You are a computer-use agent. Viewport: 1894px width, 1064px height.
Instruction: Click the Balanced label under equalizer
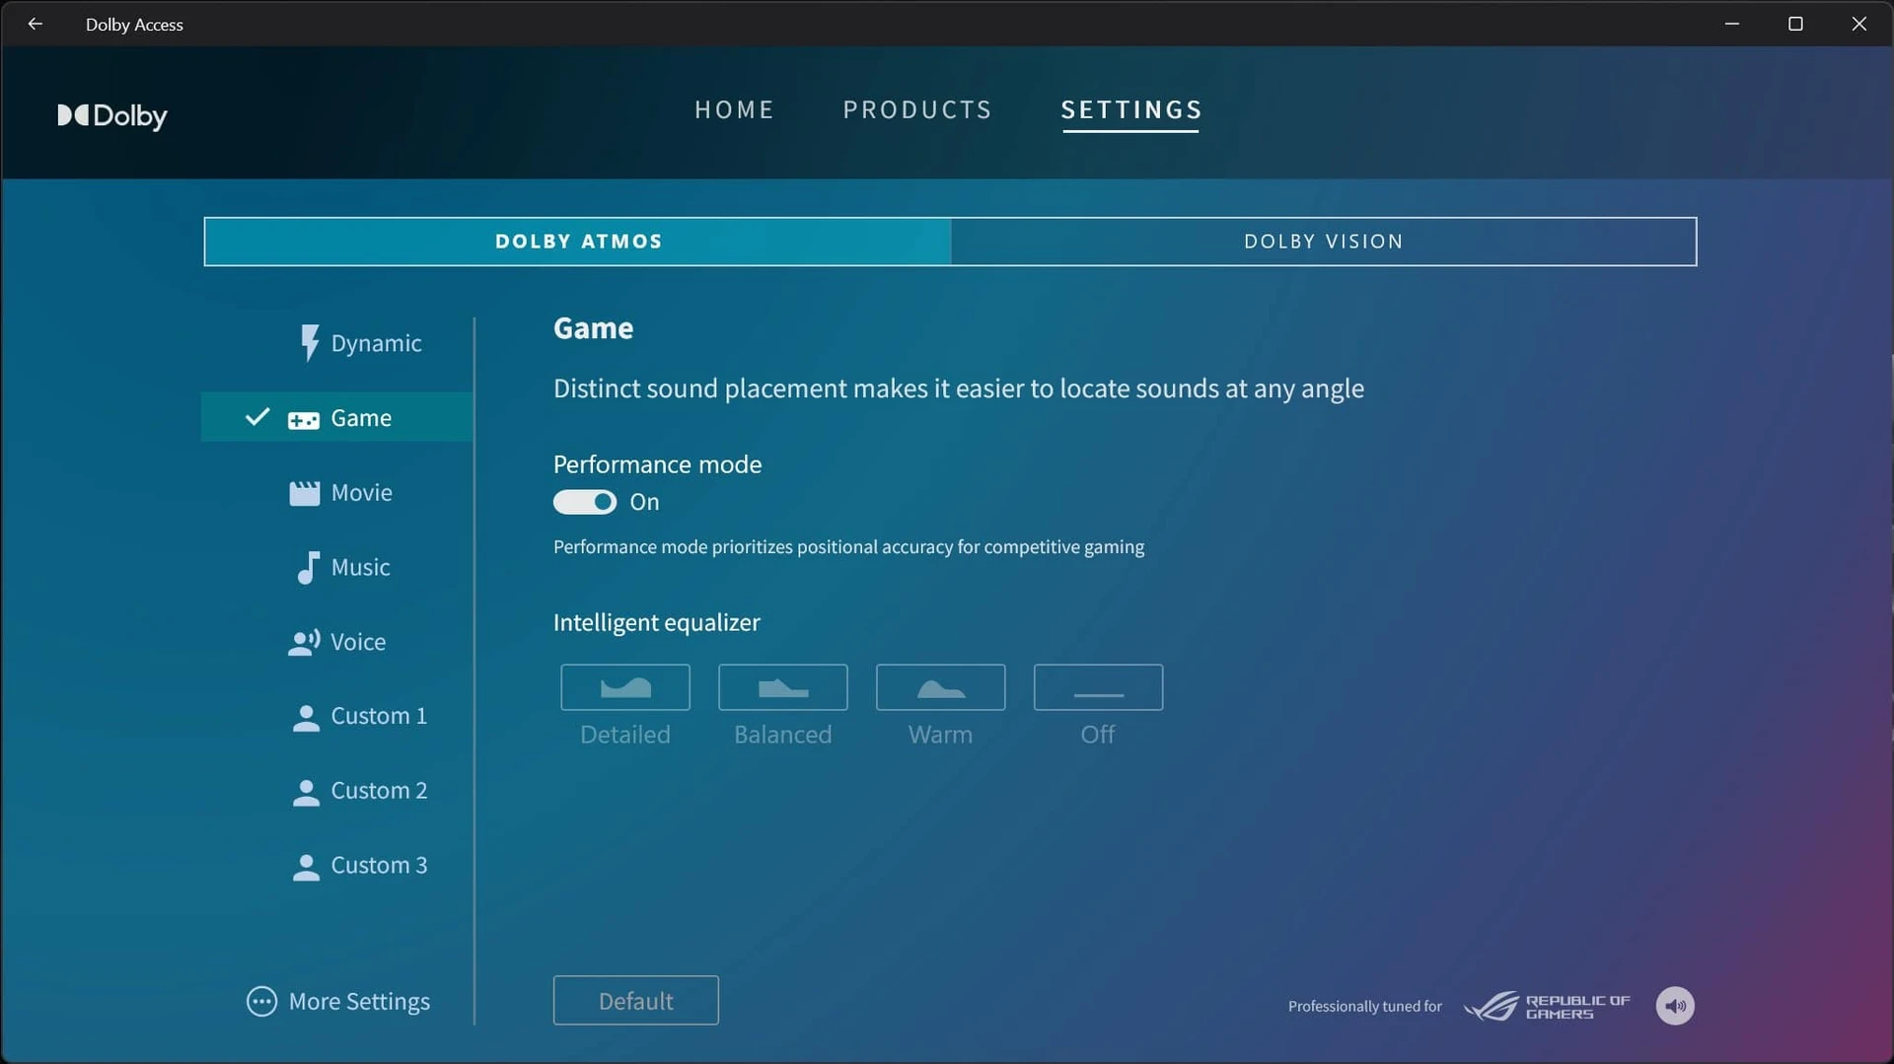pyautogui.click(x=783, y=735)
